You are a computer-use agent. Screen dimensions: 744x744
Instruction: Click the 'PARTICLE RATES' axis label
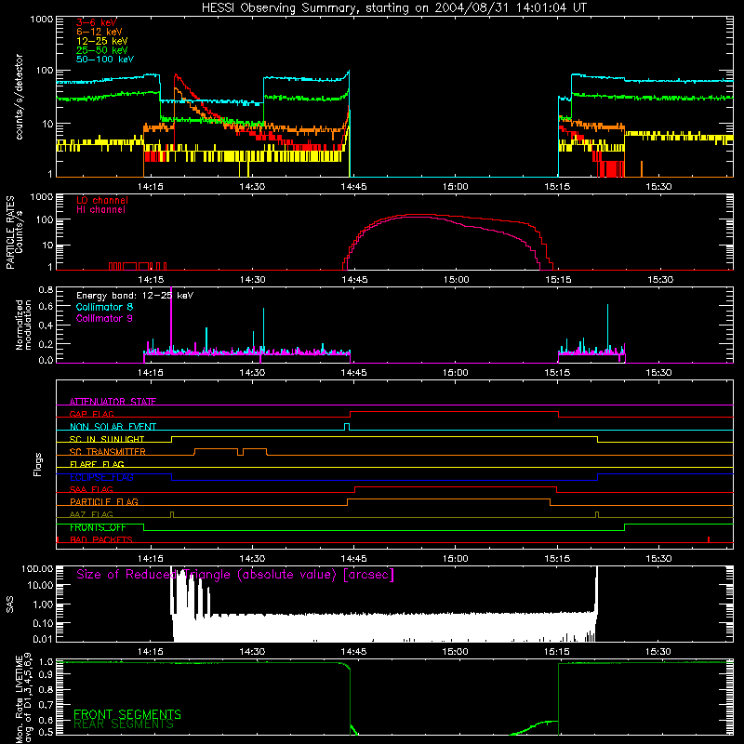pos(10,232)
